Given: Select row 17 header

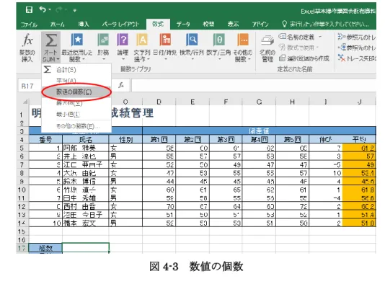Looking at the screenshot, I should click(22, 248).
